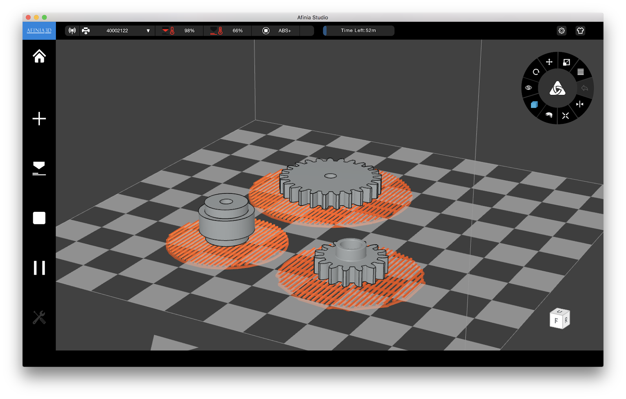Stop the current print job
626x399 pixels.
[39, 218]
